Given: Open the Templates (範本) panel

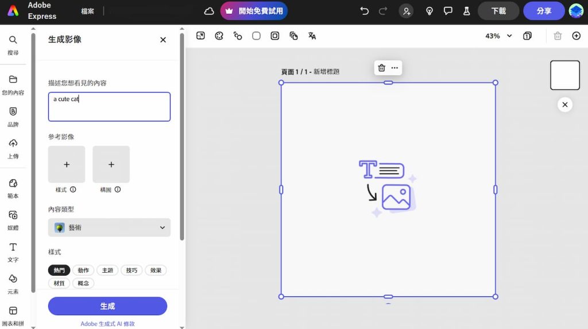Looking at the screenshot, I should tap(13, 189).
